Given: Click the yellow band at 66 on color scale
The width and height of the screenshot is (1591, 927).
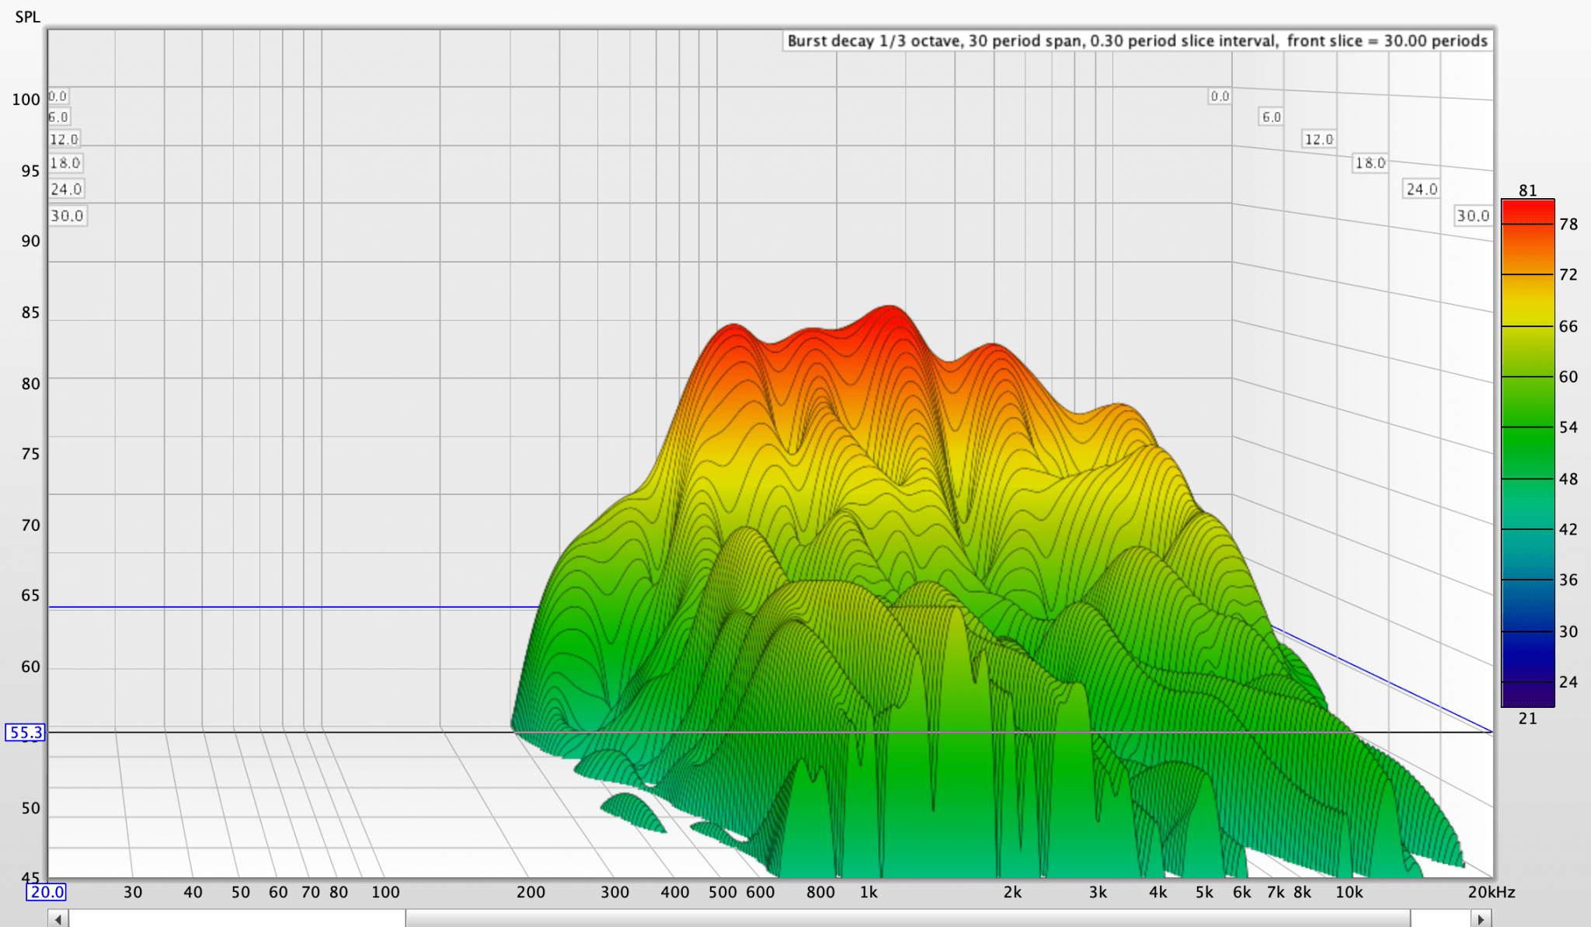Looking at the screenshot, I should [1528, 326].
